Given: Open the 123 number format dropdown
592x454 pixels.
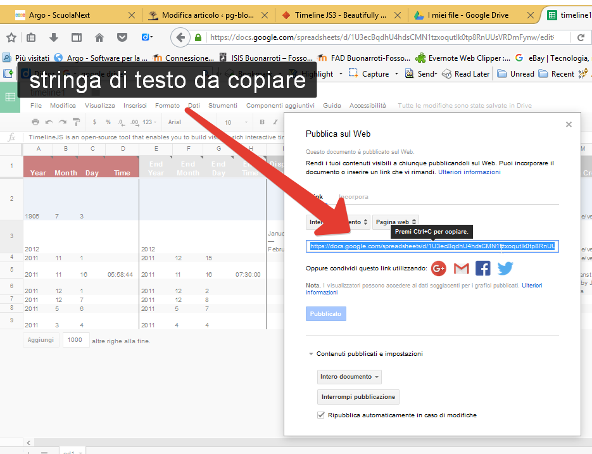Looking at the screenshot, I should tap(149, 122).
